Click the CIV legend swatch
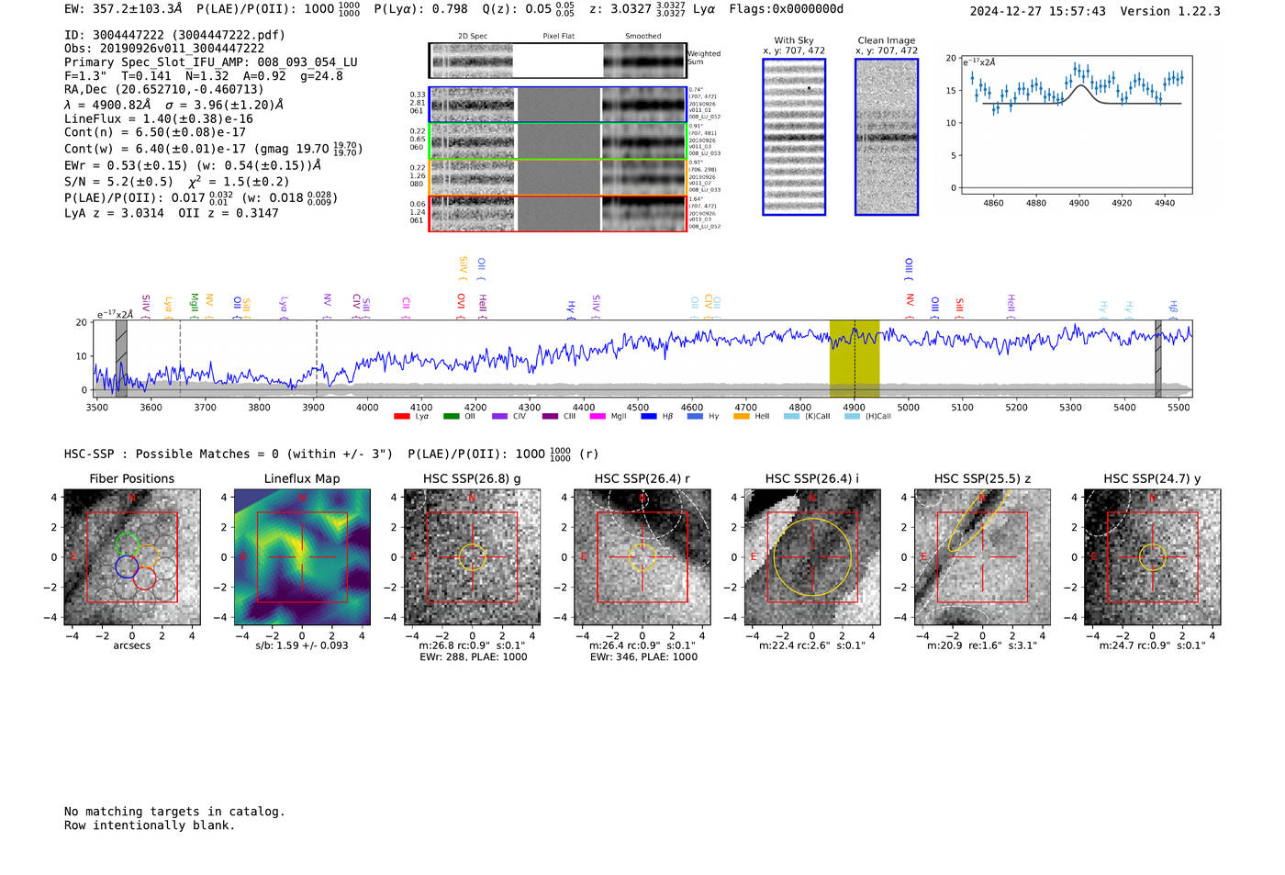 (x=499, y=417)
